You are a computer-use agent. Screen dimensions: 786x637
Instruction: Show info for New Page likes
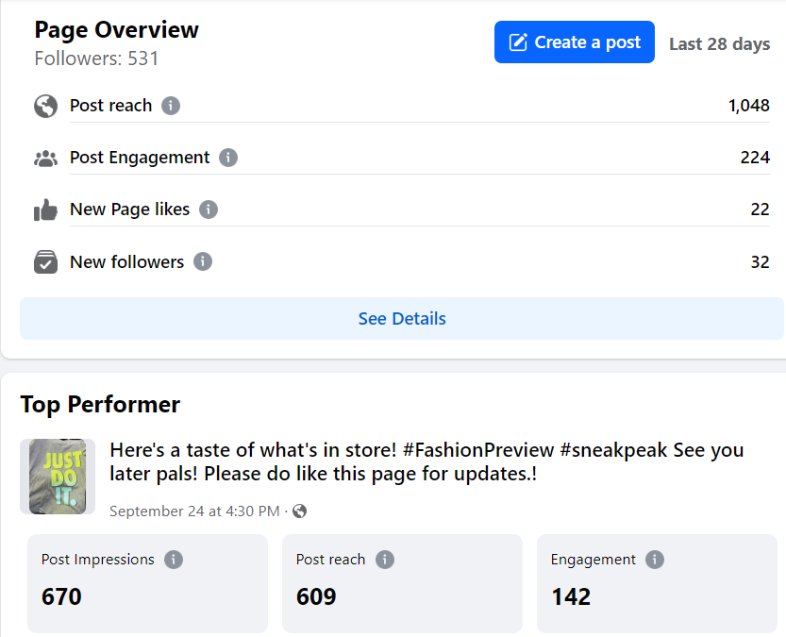point(209,210)
